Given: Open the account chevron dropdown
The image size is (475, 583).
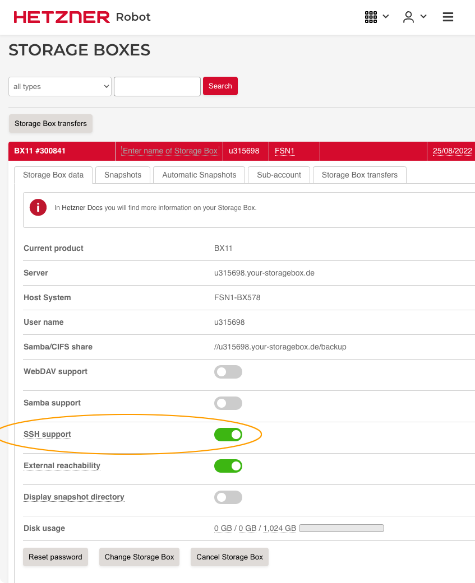Looking at the screenshot, I should (424, 17).
